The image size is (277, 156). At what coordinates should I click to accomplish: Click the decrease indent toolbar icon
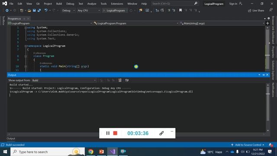coord(157,10)
